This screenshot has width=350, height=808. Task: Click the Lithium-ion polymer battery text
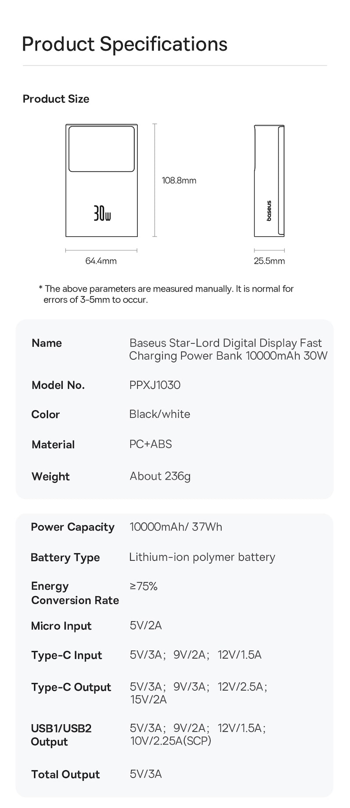[202, 557]
